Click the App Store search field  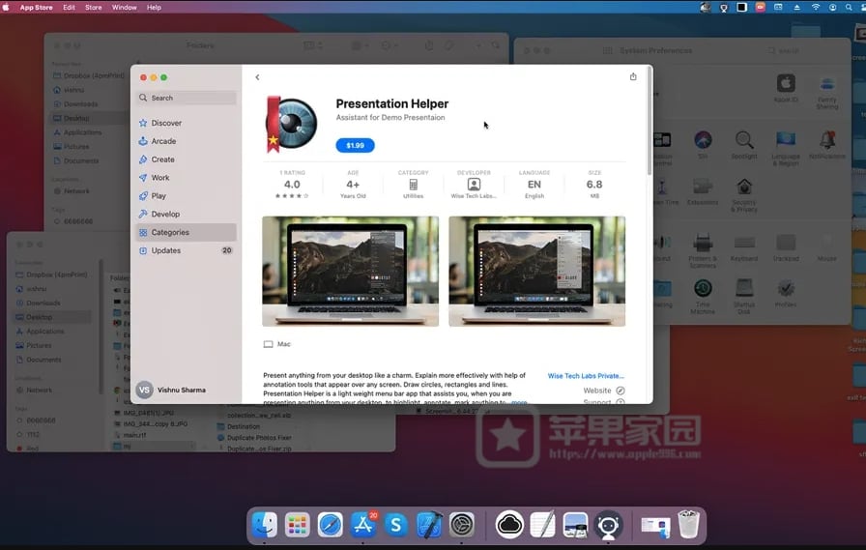187,98
